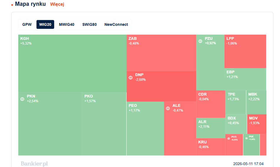Screen dimensions: 280x167
Task: Click the info icon beside PCO
Action: [x=229, y=138]
